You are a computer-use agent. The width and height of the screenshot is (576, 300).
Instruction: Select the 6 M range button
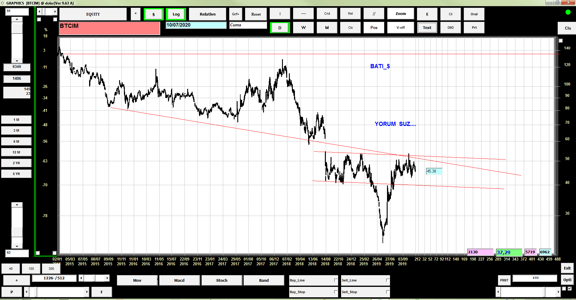coord(16,141)
